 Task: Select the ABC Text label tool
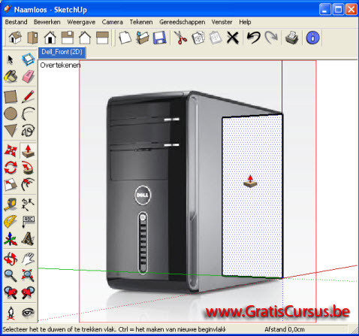point(28,222)
